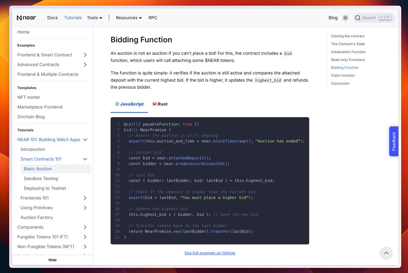This screenshot has width=408, height=273.
Task: Expand the Advanced Contracts chevron
Action: click(85, 65)
